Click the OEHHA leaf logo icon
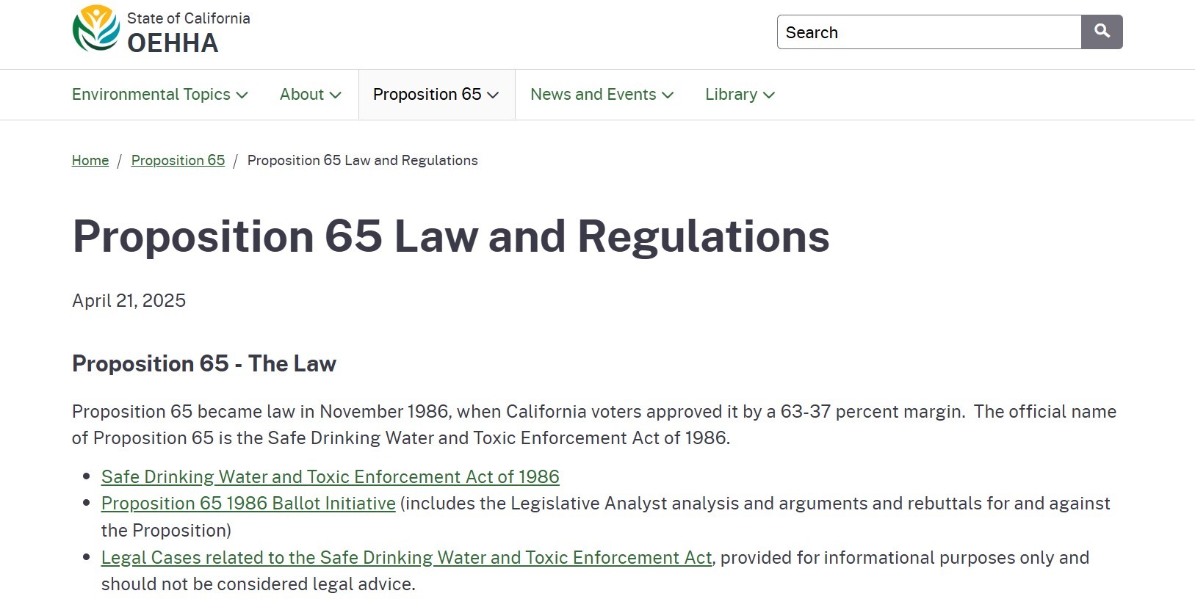1195x610 pixels. (95, 29)
